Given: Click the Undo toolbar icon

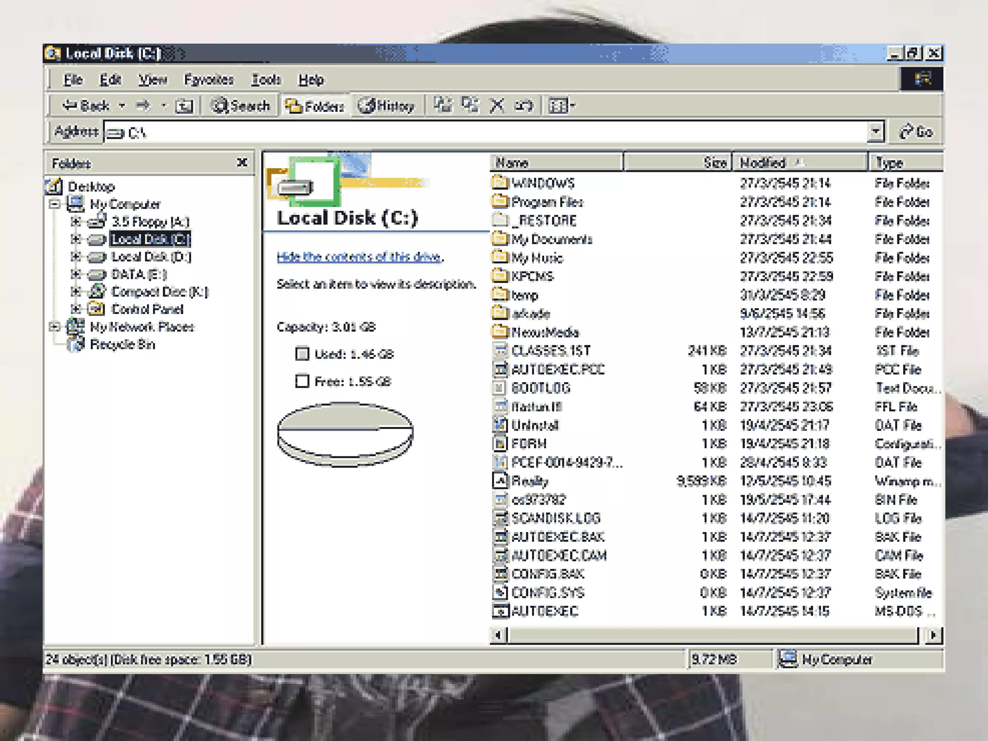Looking at the screenshot, I should (523, 105).
